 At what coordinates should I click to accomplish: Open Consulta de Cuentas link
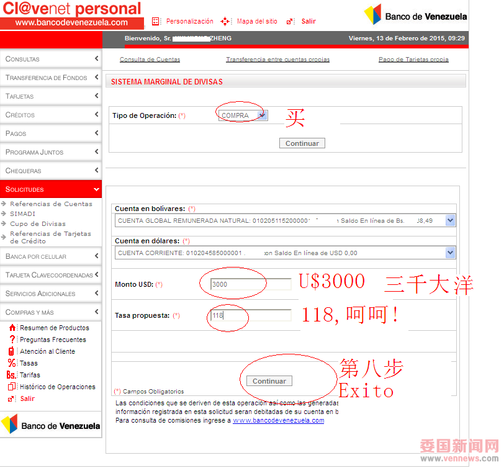[x=150, y=60]
